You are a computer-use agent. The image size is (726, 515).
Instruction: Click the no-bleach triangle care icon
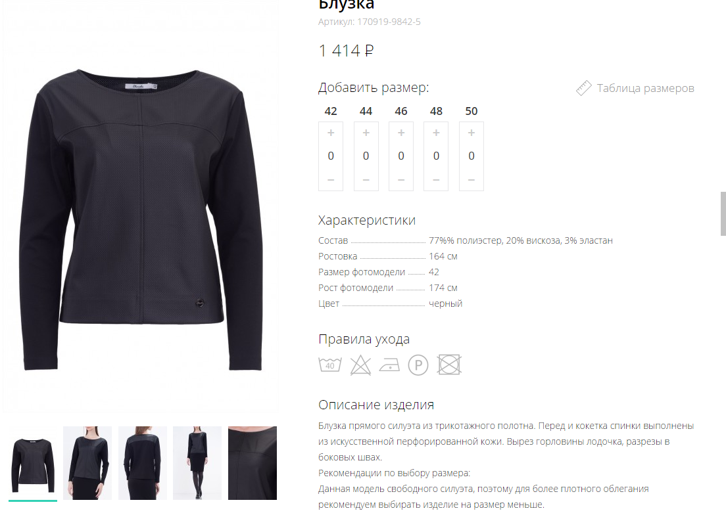(360, 365)
